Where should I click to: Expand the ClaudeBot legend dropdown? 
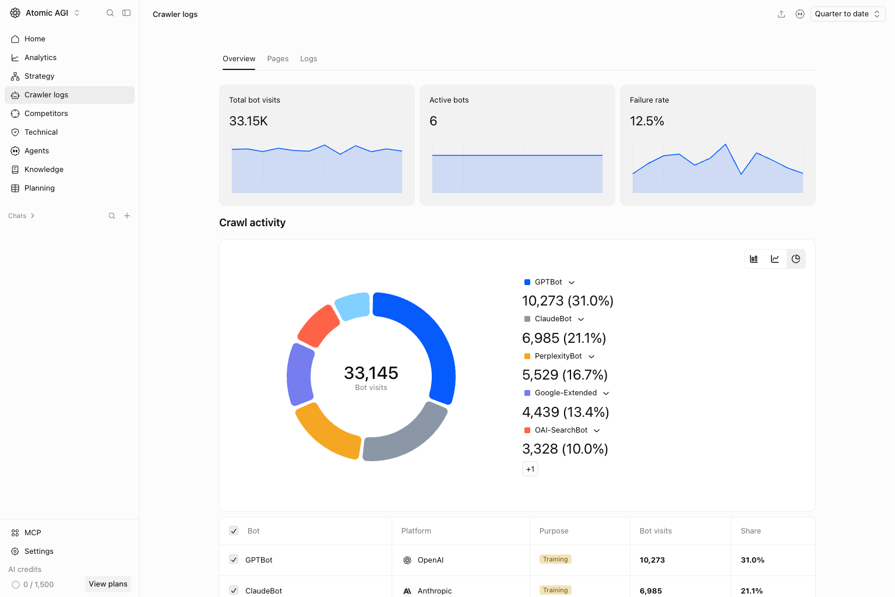click(581, 319)
